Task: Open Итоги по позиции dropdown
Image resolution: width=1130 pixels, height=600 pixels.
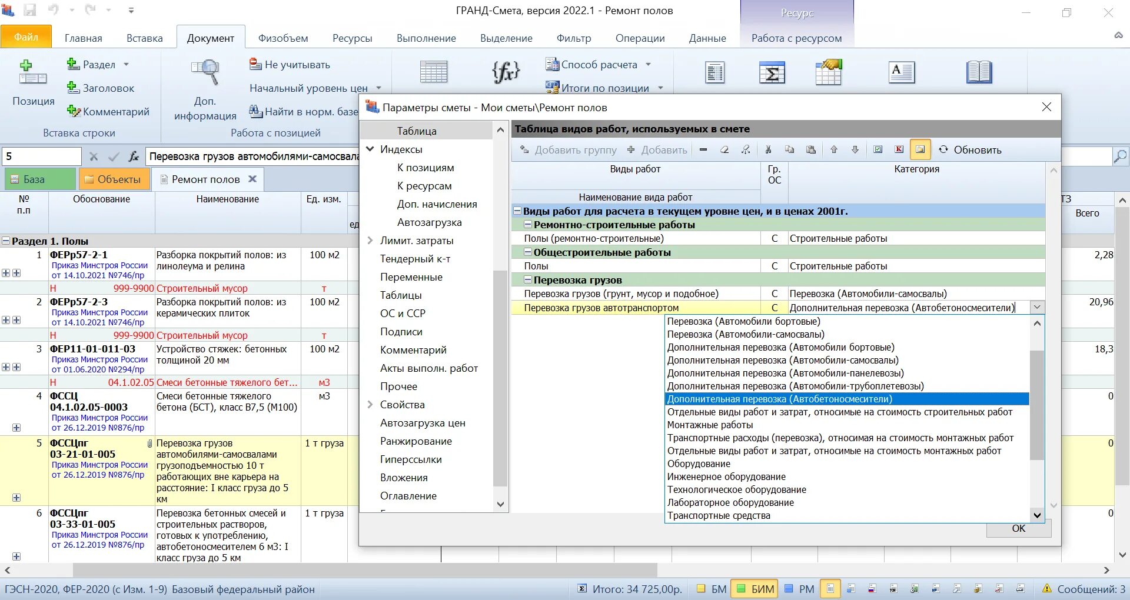Action: coord(660,88)
